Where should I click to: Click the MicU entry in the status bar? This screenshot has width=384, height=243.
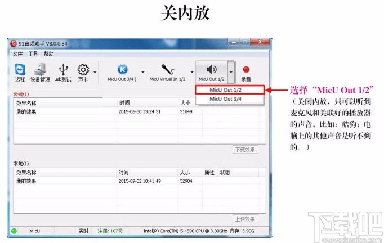point(35,231)
